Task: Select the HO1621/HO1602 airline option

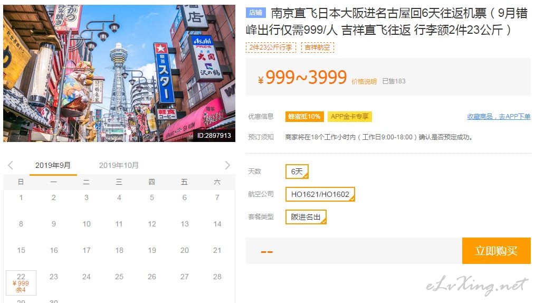Action: pos(320,194)
